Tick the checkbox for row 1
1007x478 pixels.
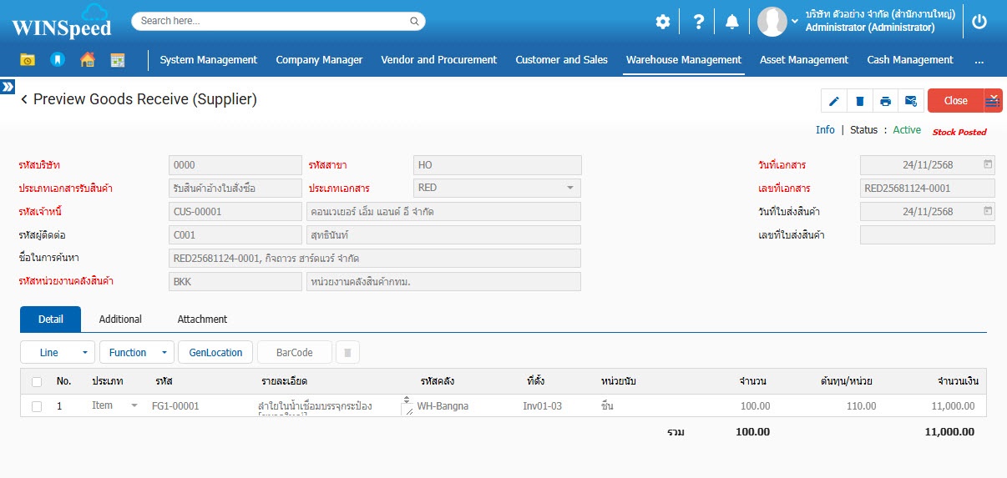37,406
